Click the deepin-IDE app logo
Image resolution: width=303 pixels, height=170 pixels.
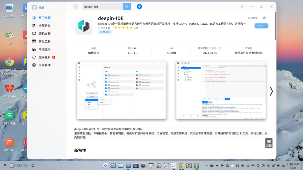[x=84, y=26]
